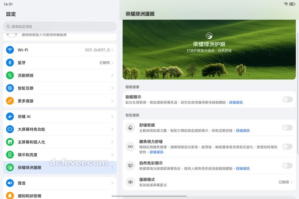Image resolution: width=299 pixels, height=199 pixels.
Task: Tap 護眼模式 chevron beside 已關閉
Action: coord(291,182)
